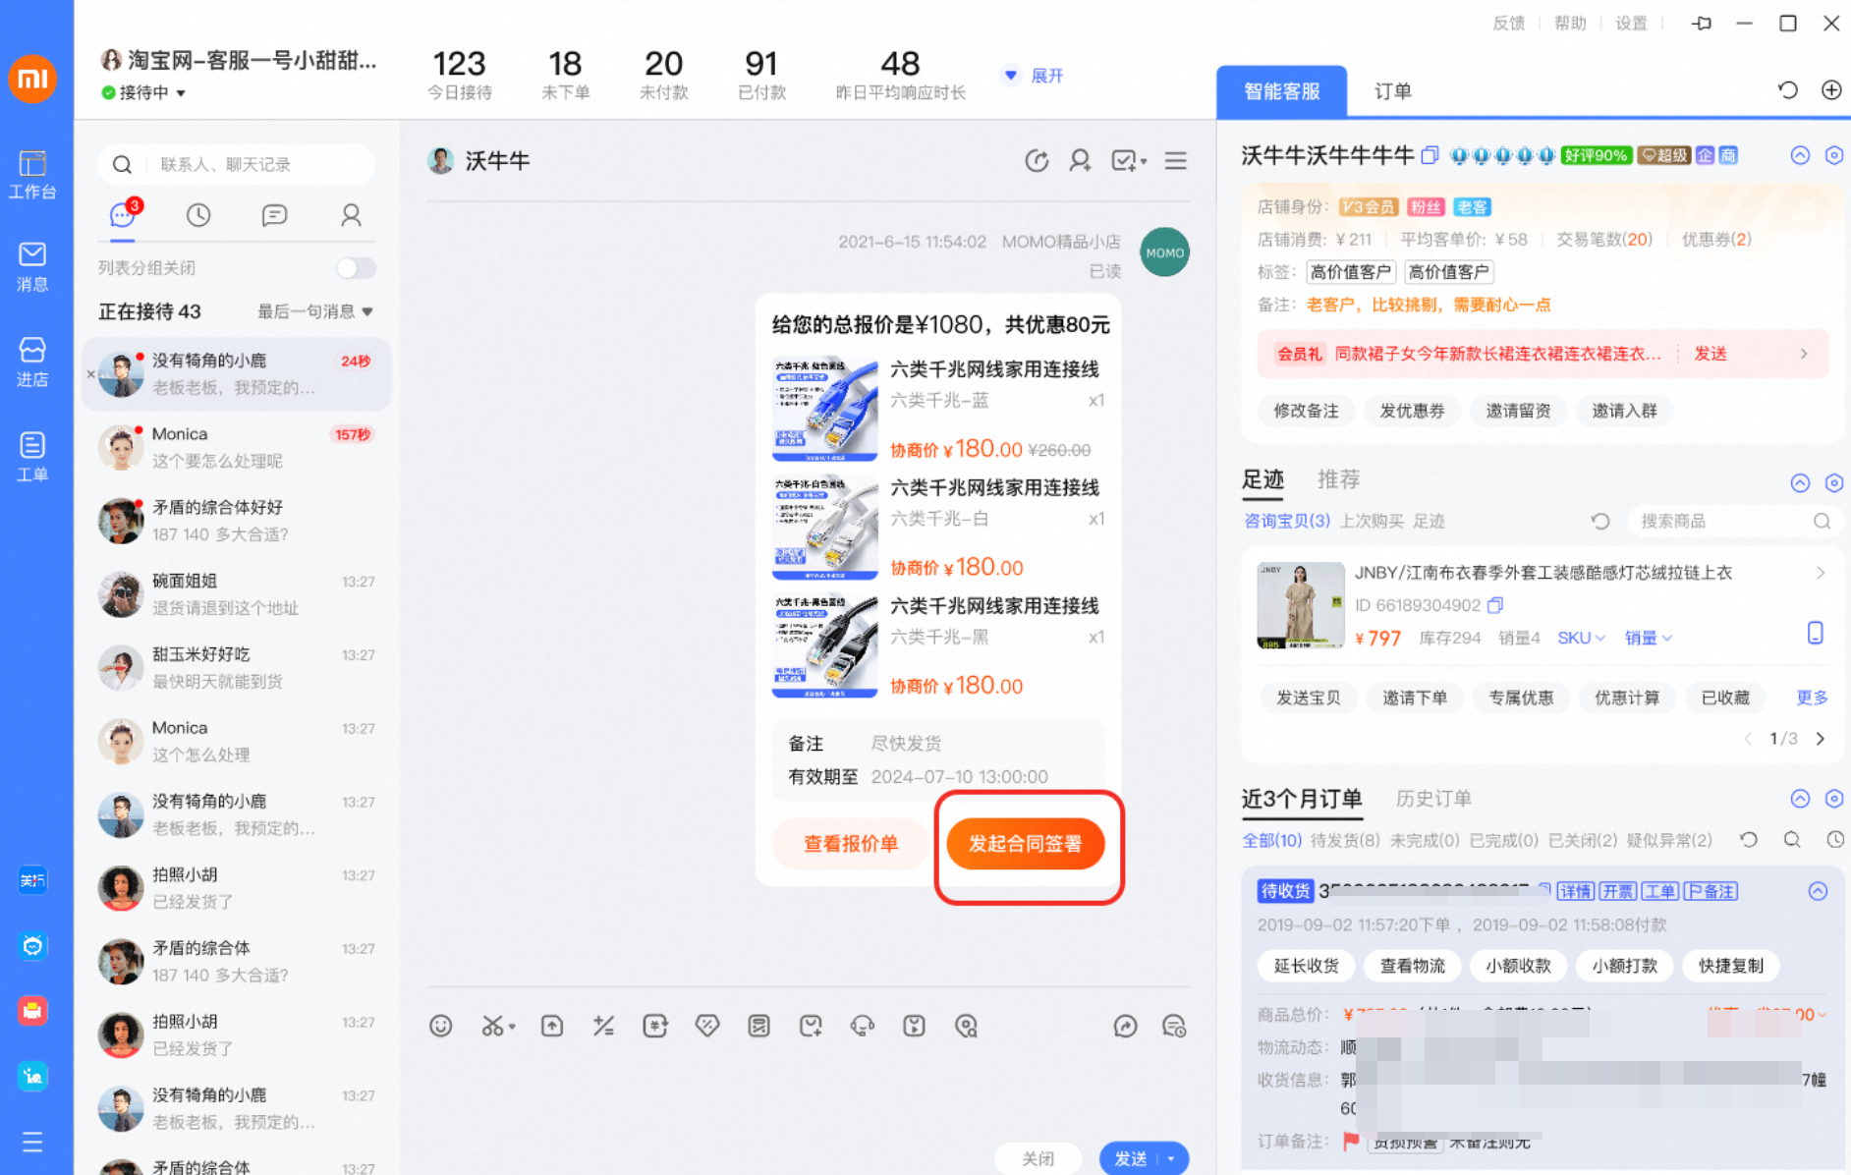The width and height of the screenshot is (1851, 1175).
Task: Open the 销量 dropdown on product card
Action: (1648, 638)
